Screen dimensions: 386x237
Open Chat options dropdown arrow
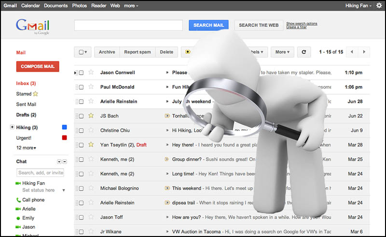click(x=59, y=162)
